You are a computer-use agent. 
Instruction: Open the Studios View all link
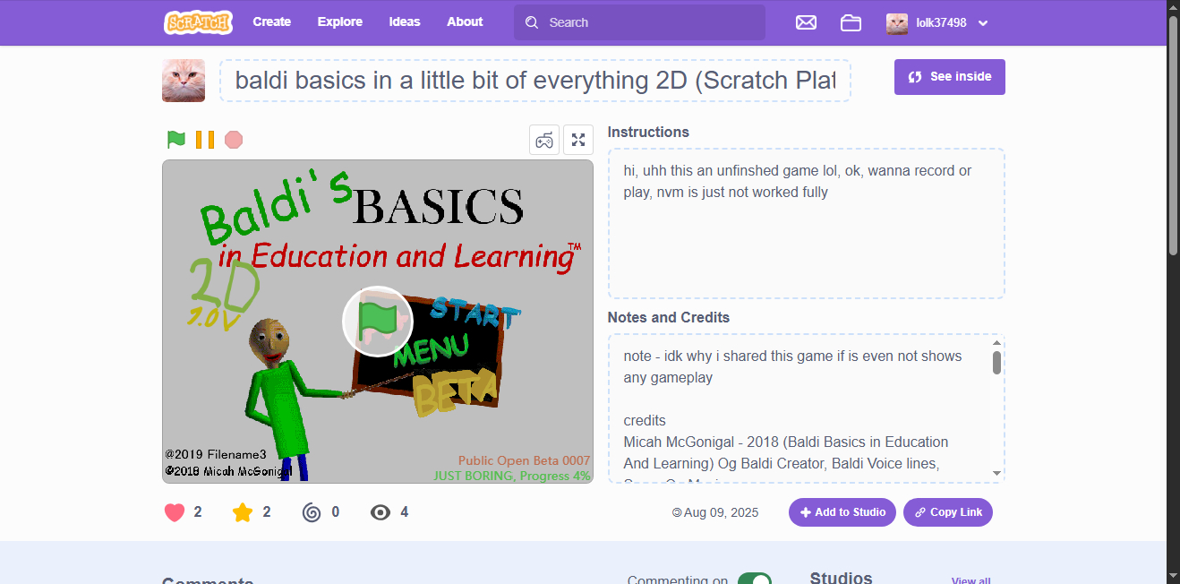coord(971,580)
